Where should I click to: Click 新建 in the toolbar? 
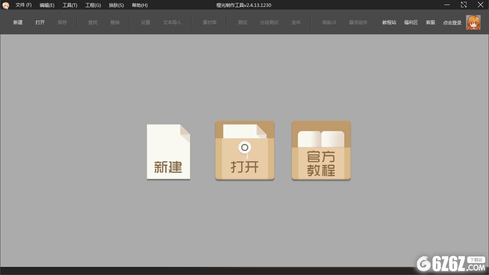pyautogui.click(x=18, y=23)
